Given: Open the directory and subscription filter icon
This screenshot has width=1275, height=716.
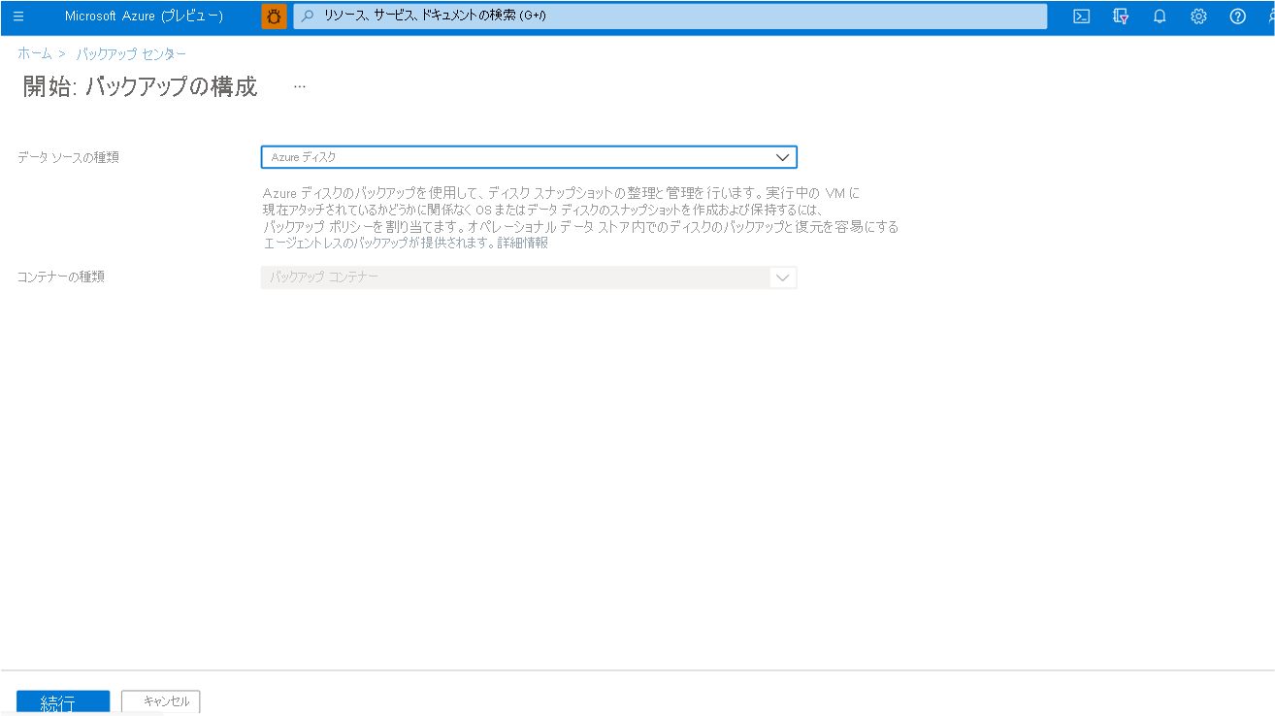Looking at the screenshot, I should 1121,16.
